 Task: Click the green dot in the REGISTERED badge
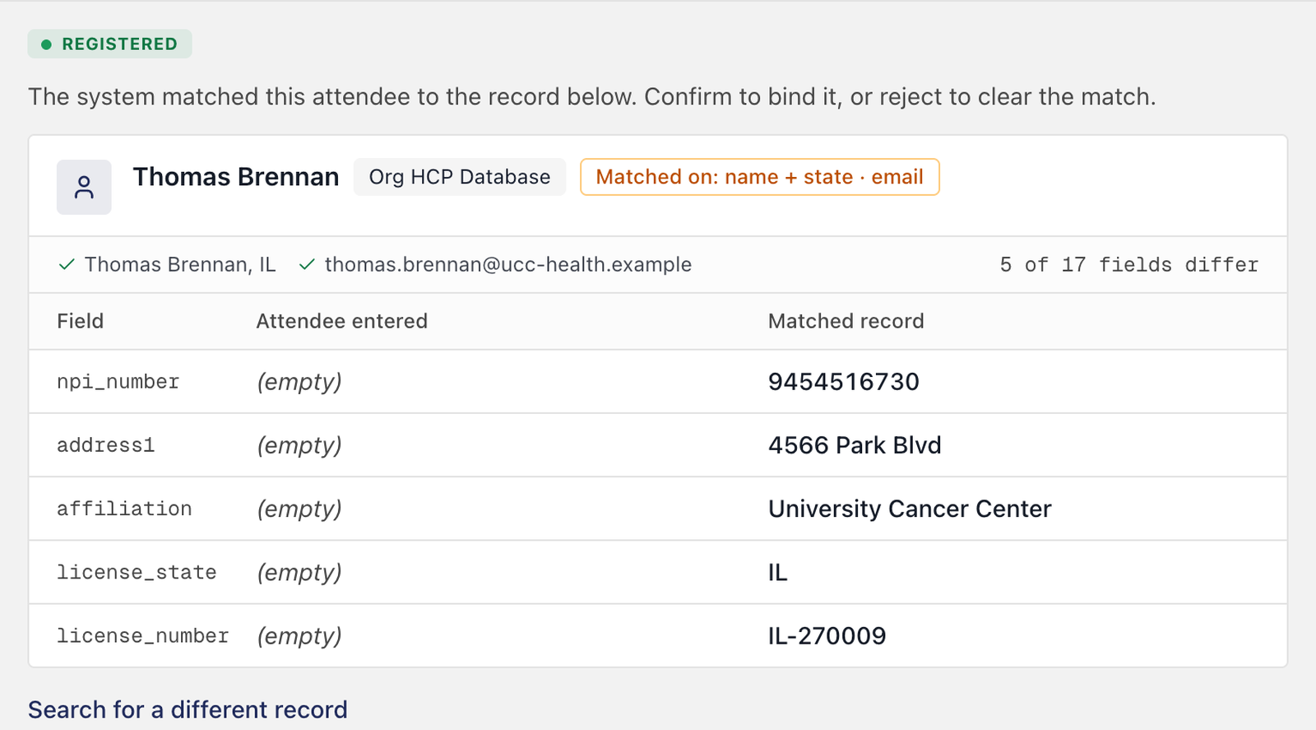47,44
